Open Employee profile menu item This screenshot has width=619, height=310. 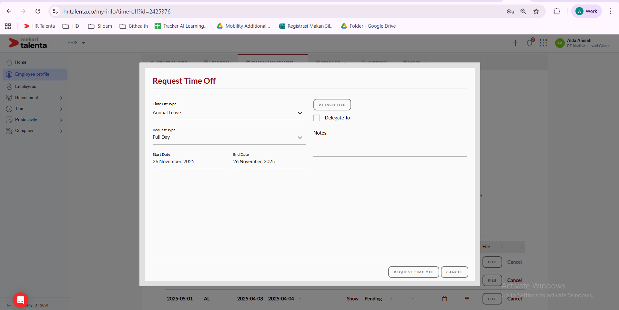coord(32,74)
